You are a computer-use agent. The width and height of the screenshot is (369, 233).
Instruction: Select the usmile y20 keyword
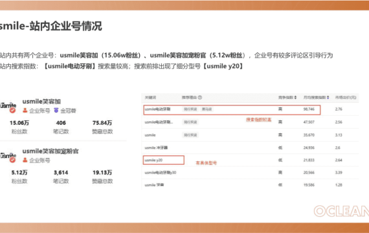tap(153, 160)
